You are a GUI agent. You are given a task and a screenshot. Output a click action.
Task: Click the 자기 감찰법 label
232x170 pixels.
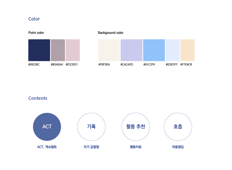[91, 147]
